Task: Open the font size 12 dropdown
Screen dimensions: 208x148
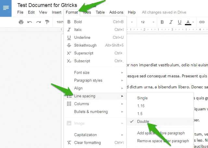Action: pos(145,22)
